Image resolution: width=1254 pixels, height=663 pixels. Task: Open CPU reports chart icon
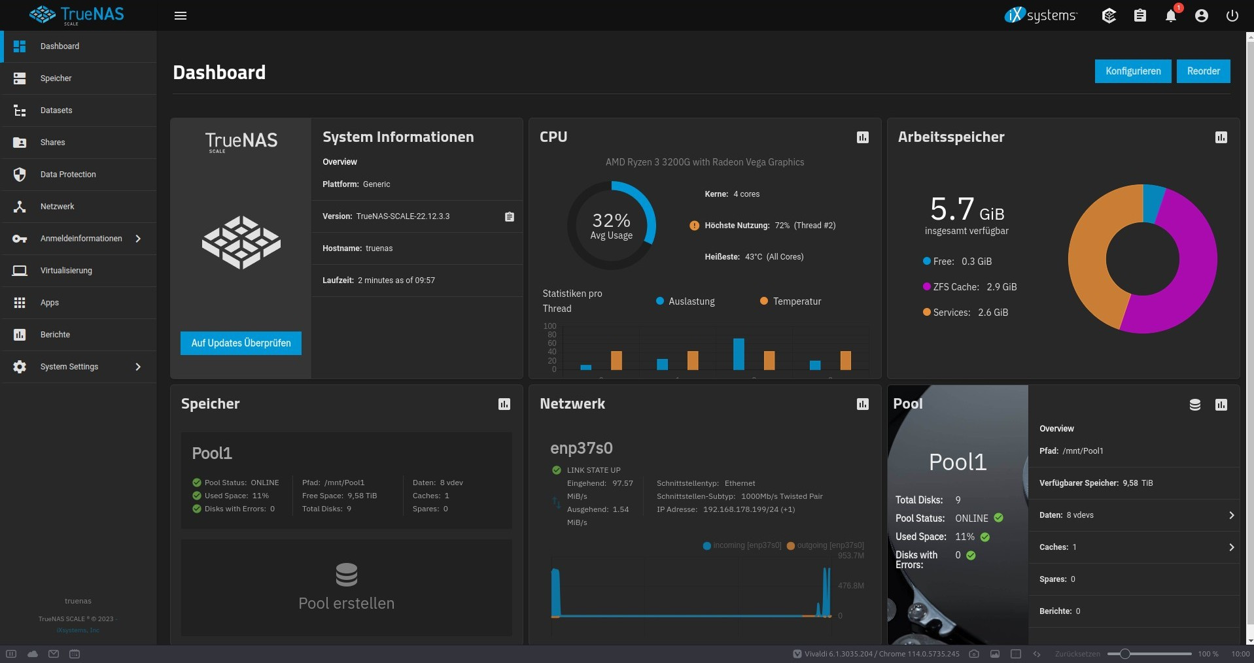[863, 137]
